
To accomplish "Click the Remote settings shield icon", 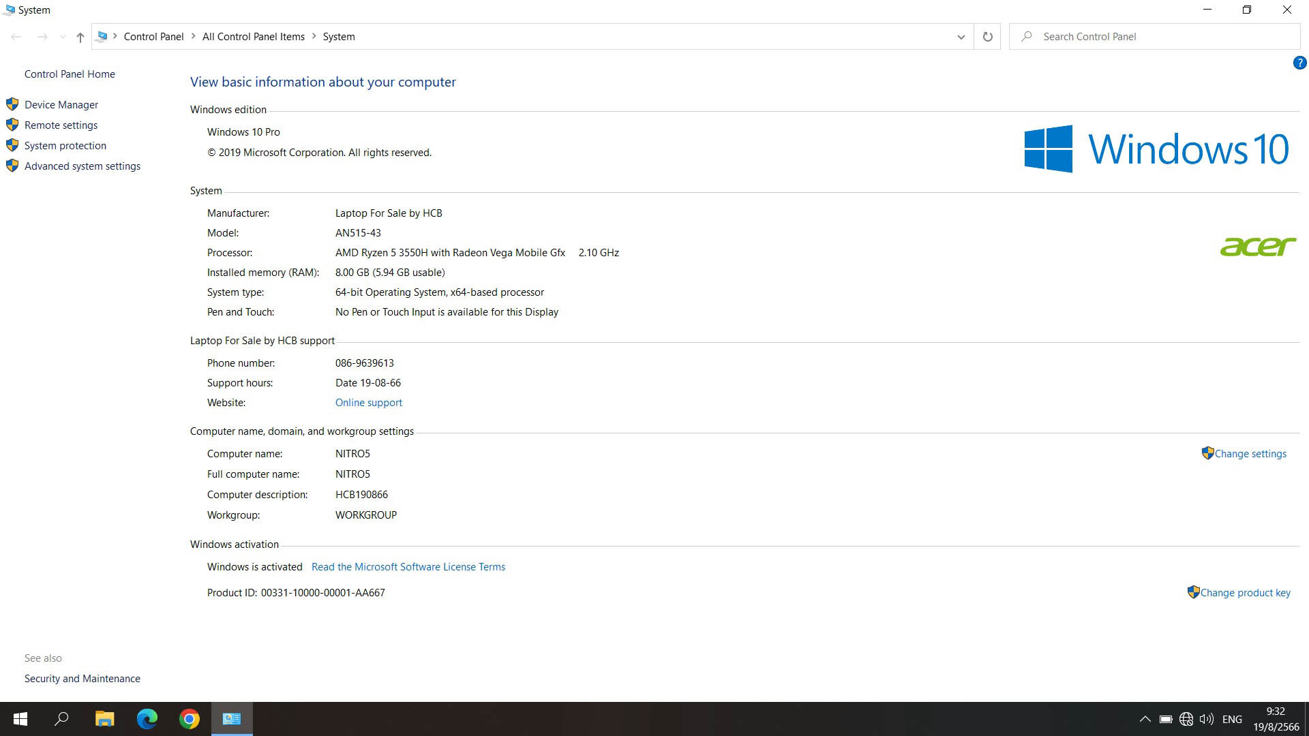I will pos(12,125).
